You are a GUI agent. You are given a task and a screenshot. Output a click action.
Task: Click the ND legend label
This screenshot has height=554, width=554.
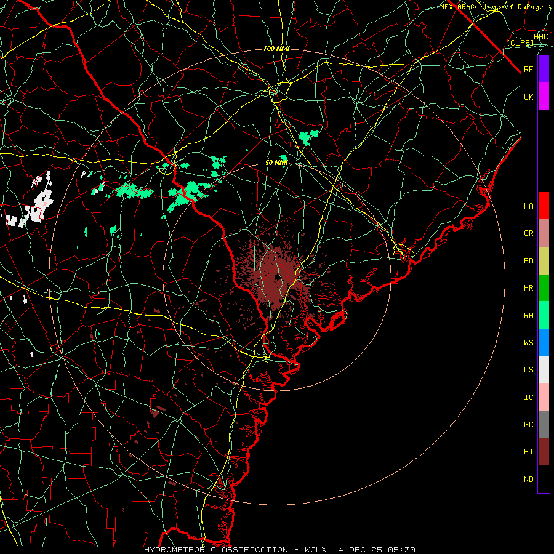pyautogui.click(x=529, y=479)
